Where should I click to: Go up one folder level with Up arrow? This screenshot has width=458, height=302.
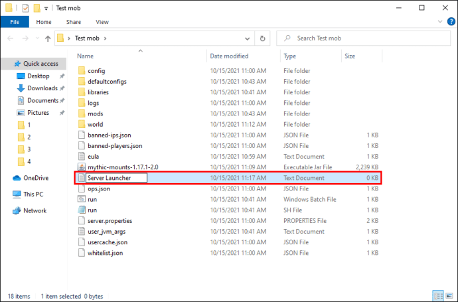tap(48, 38)
